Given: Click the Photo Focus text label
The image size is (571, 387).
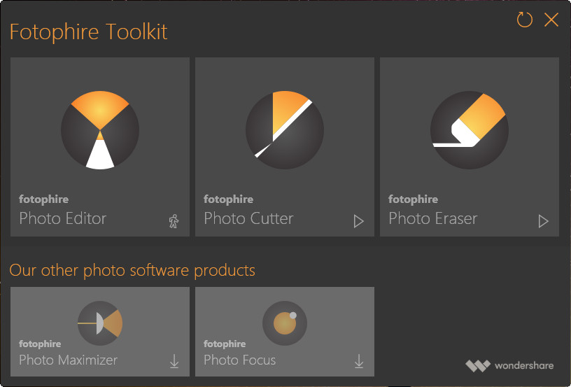Looking at the screenshot, I should point(239,360).
